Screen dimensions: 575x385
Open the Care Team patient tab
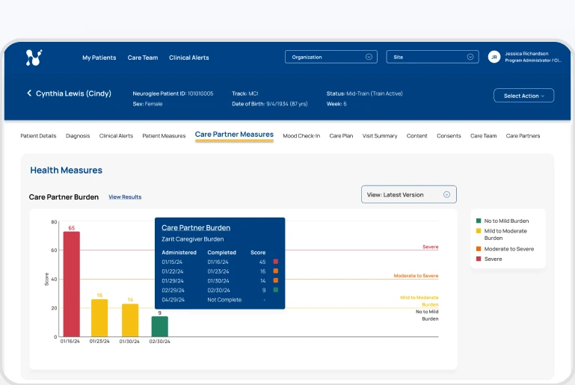tap(483, 135)
